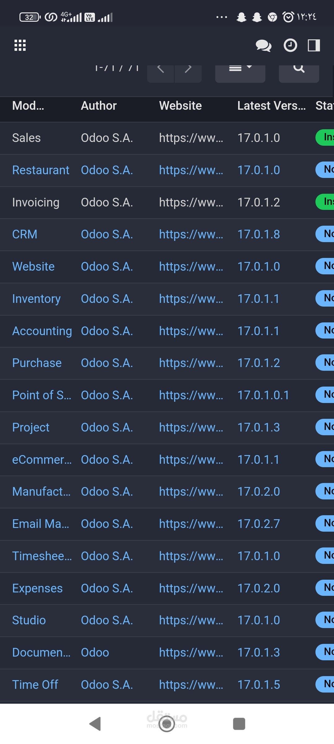Tap the Android back navigation arrow
The image size is (334, 744).
96,725
